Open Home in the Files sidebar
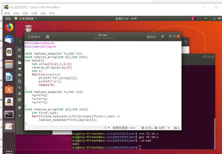 [20, 56]
